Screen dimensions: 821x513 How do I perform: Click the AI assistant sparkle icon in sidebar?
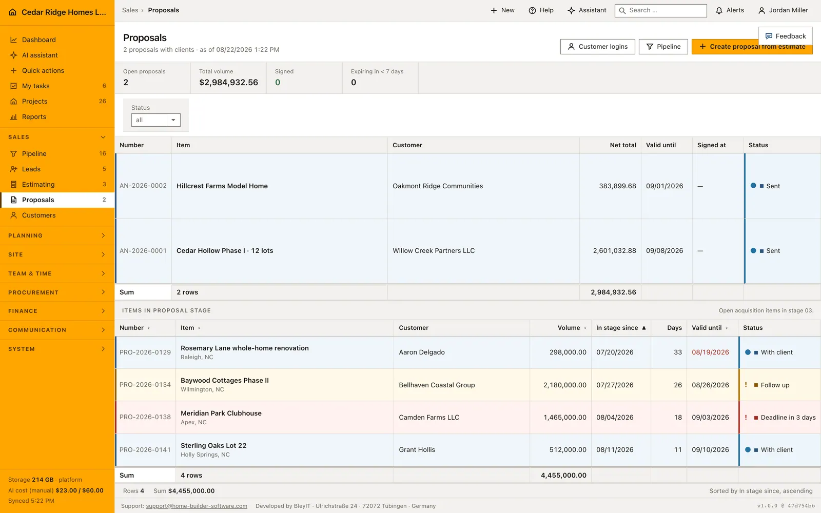tap(14, 55)
